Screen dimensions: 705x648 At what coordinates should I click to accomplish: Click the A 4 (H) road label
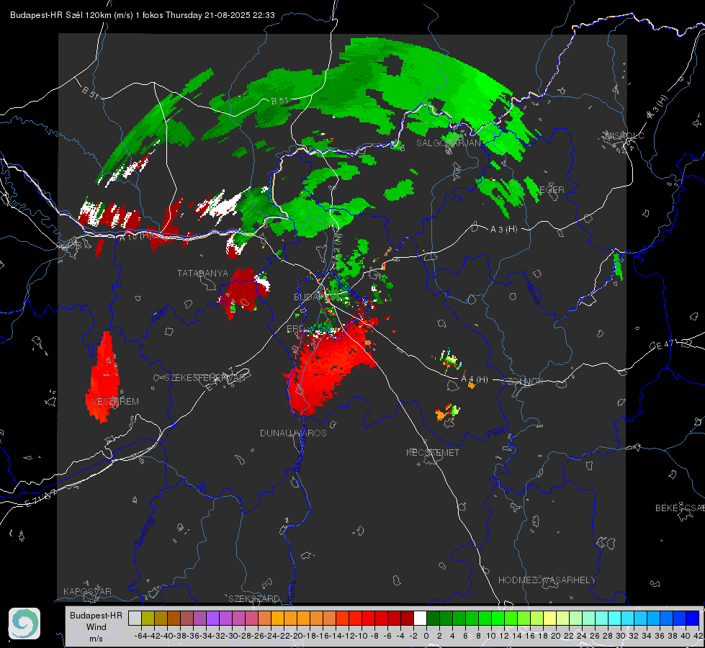[x=475, y=379]
